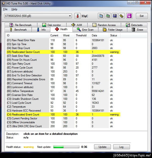Switch to the AAM tab
Viewport: 152px width, 158px height.
click(x=77, y=25)
